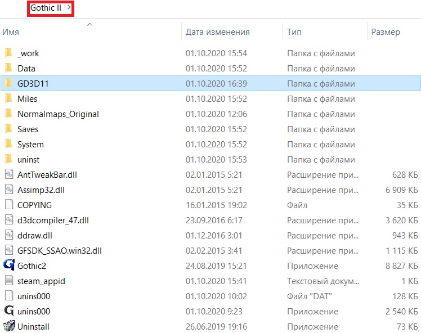Expand the chevron after Gothic II breadcrumb
421x333 pixels.
point(69,8)
